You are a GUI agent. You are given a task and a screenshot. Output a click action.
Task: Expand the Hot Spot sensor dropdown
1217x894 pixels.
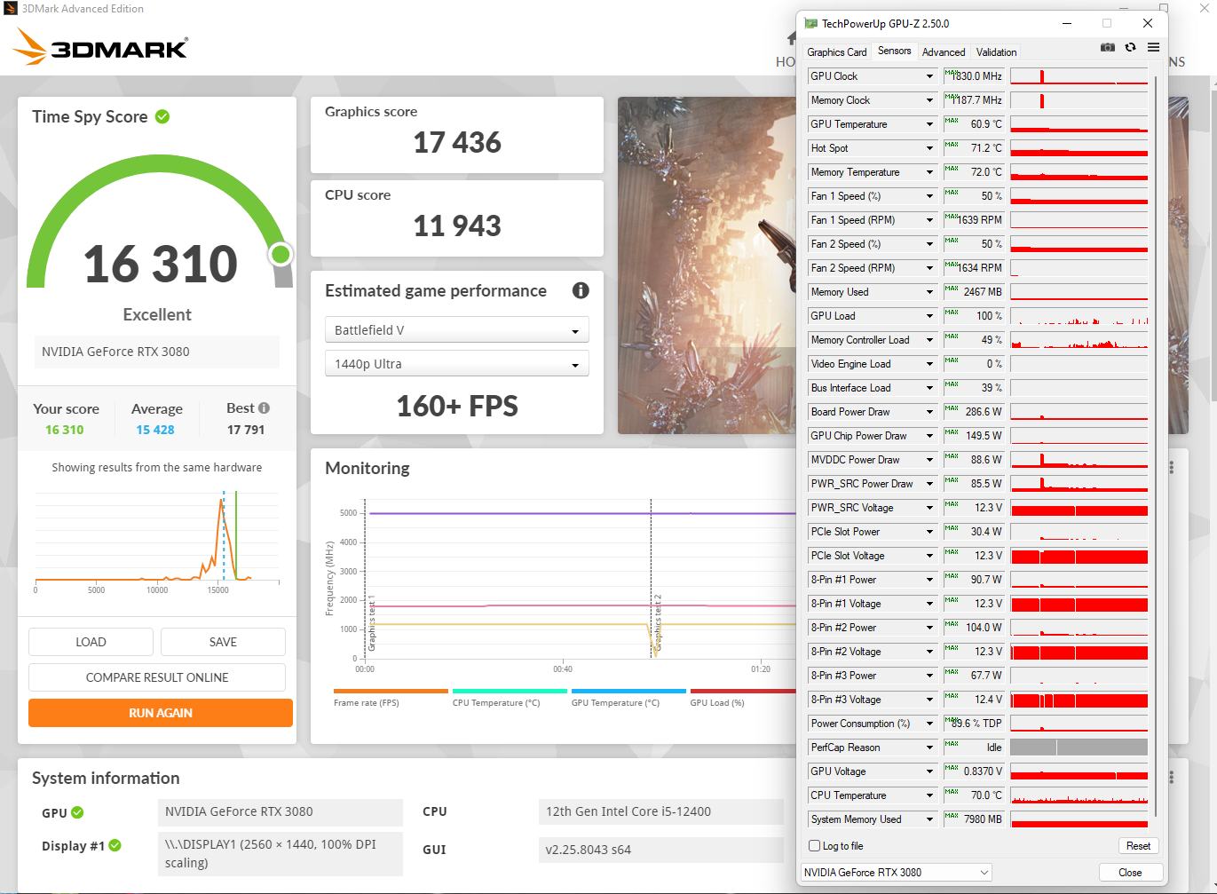point(929,148)
